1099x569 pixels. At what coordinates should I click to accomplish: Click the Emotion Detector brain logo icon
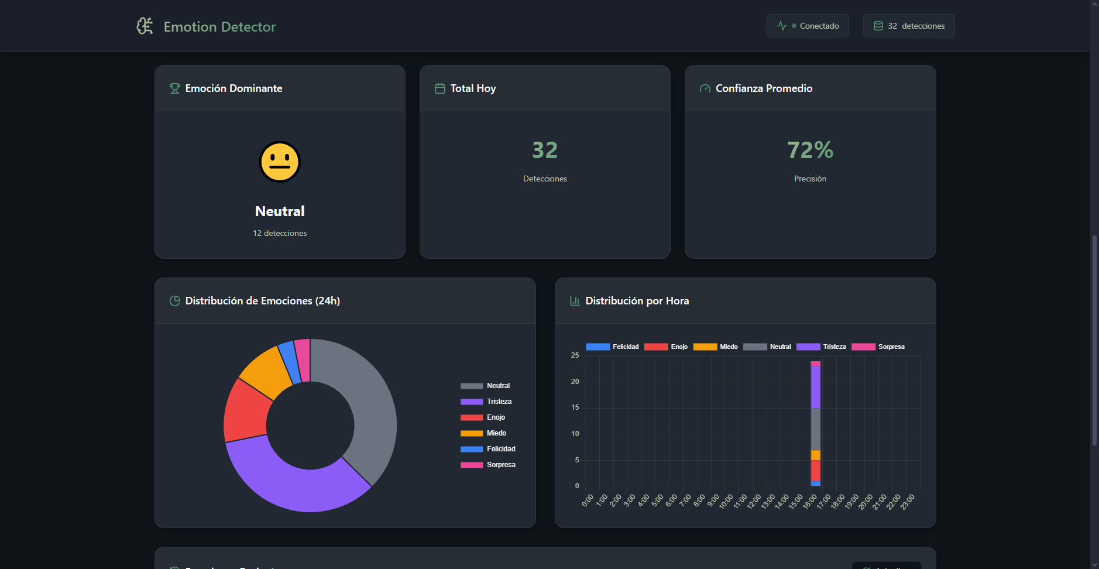(145, 26)
